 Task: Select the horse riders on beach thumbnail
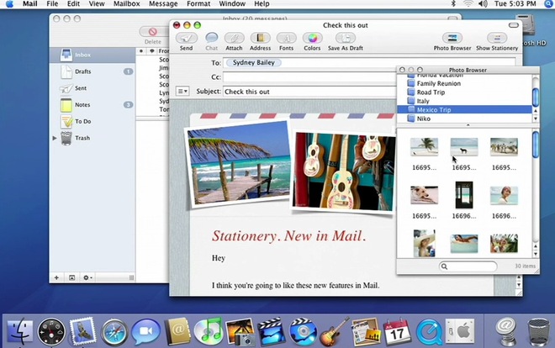(504, 146)
